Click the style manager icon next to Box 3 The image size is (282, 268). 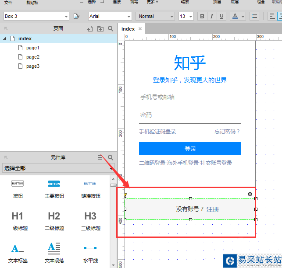[x=76, y=16]
